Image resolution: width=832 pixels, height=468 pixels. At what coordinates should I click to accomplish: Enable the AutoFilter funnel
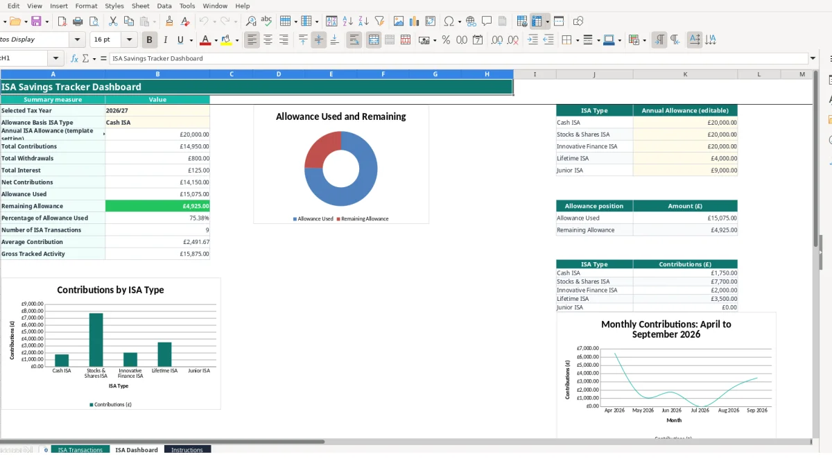379,21
